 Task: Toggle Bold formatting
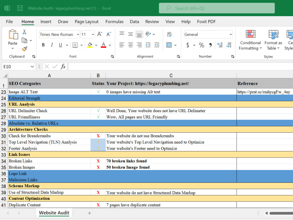pyautogui.click(x=43, y=45)
